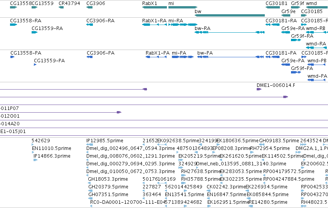Click the EN11010.5prime EST label
The width and height of the screenshot is (328, 208).
click(x=52, y=148)
